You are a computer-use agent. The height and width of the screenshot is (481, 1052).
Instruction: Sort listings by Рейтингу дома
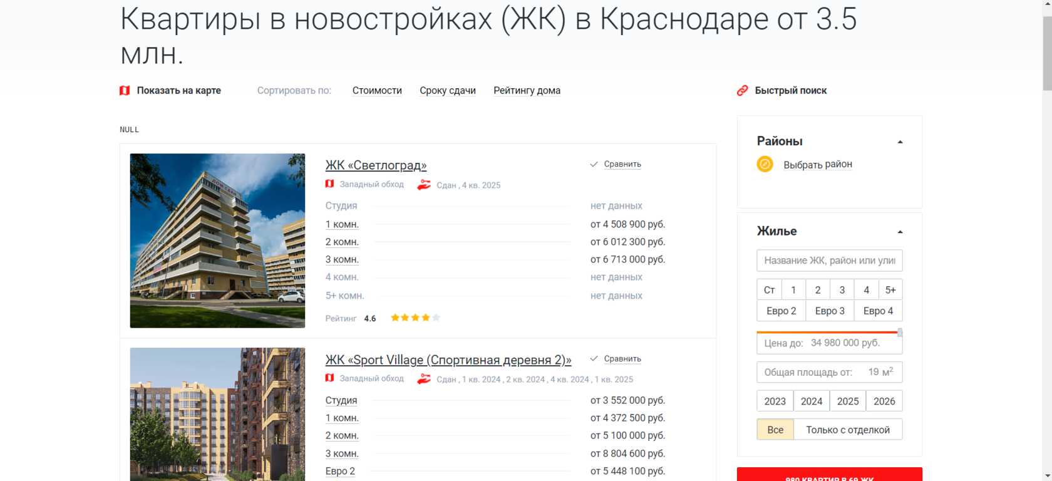click(x=527, y=91)
